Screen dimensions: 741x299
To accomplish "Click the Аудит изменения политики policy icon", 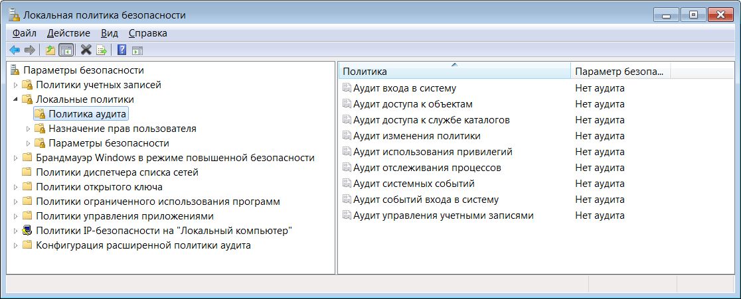I will click(x=347, y=137).
